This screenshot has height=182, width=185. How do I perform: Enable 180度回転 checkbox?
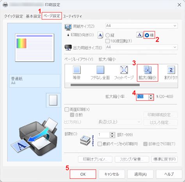click(107, 41)
